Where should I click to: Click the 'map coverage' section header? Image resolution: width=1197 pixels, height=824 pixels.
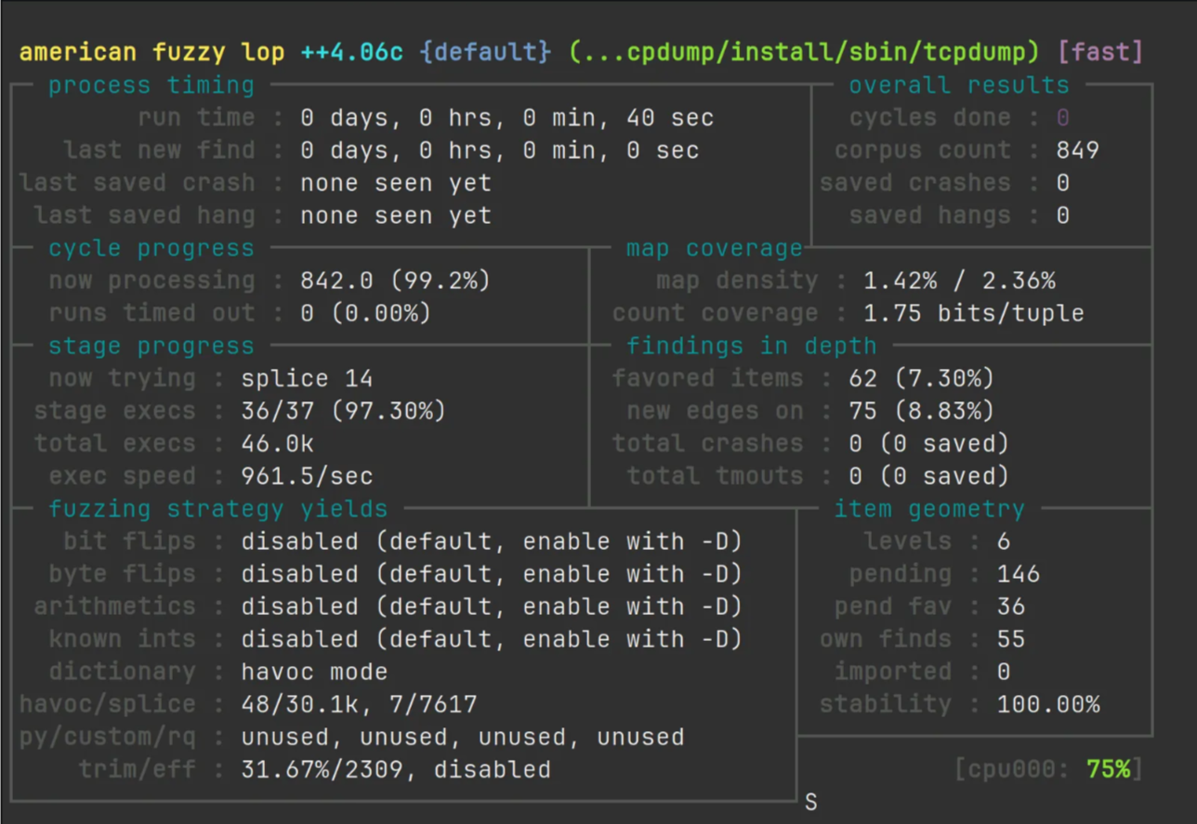click(x=715, y=249)
